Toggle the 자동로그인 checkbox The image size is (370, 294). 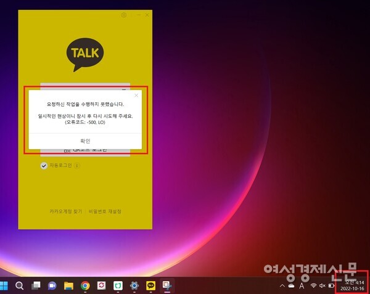pyautogui.click(x=44, y=166)
